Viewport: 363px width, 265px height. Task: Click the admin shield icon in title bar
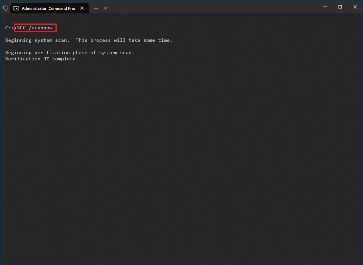click(x=6, y=8)
